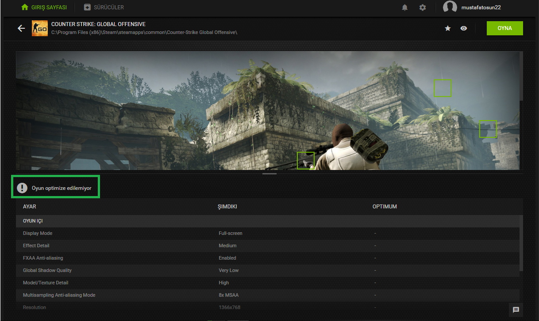Open the GİRİŞ SAYFASI home tab
Viewport: 539px width, 321px height.
[x=44, y=8]
